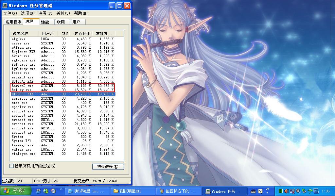Sort by 内存使用 column header
This screenshot has width=335, height=196.
pos(81,34)
